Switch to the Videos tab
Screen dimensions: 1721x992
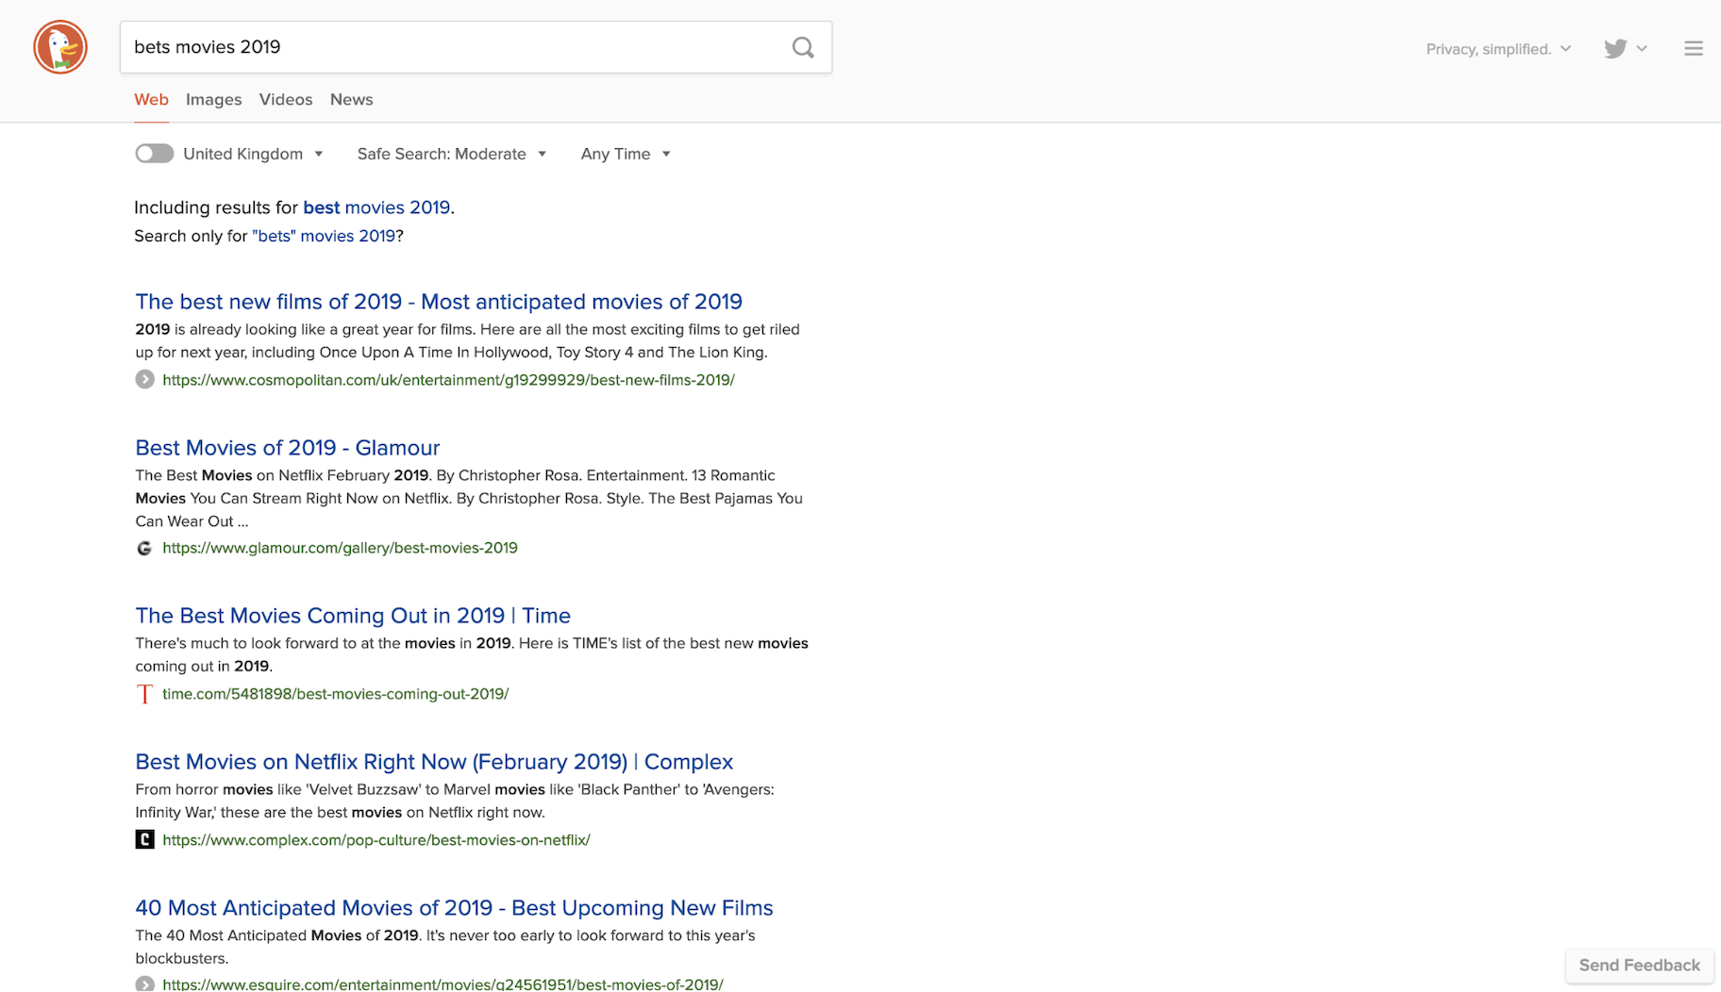286,100
